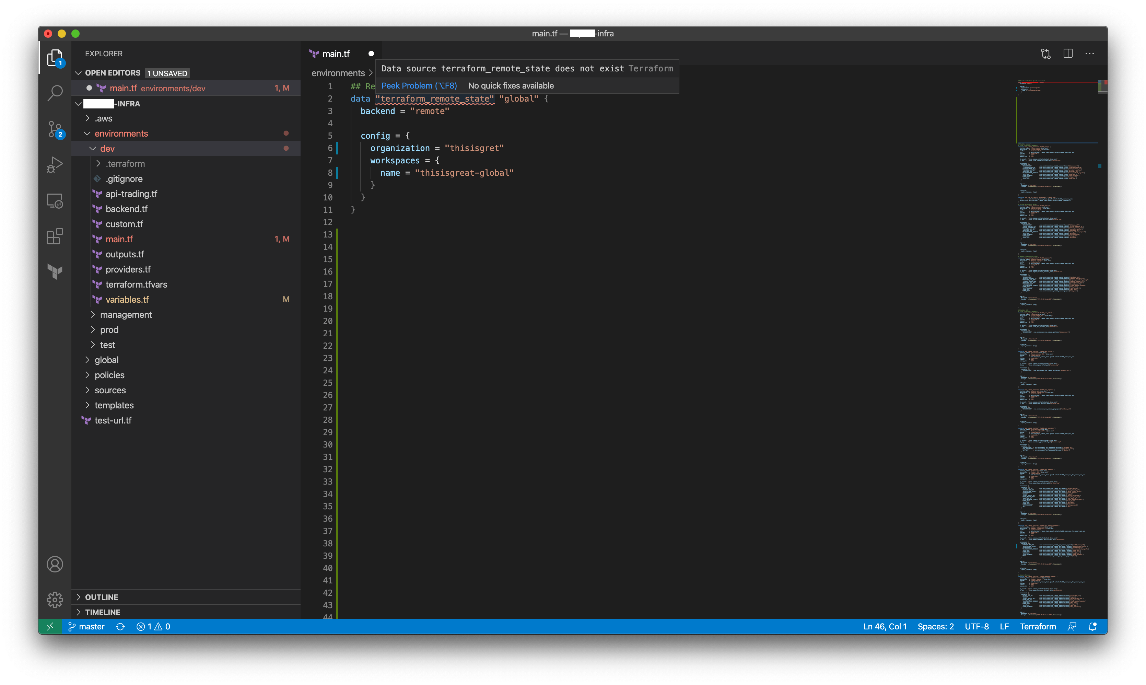Open the Explorer view in activity bar
Image resolution: width=1146 pixels, height=685 pixels.
click(x=55, y=58)
